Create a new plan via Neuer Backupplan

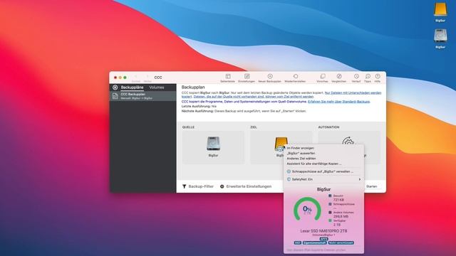pyautogui.click(x=270, y=76)
